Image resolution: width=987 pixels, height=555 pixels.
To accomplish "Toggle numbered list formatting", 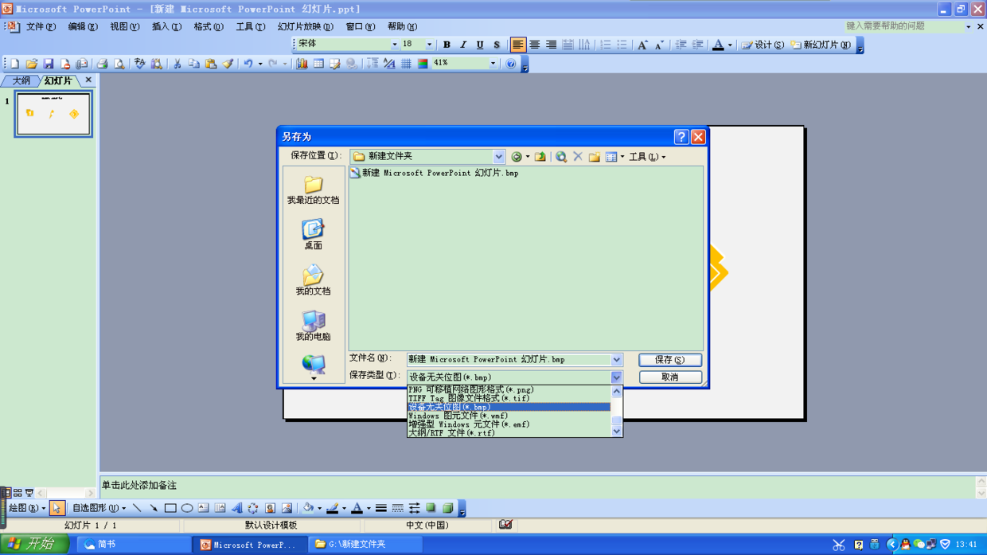I will [606, 45].
